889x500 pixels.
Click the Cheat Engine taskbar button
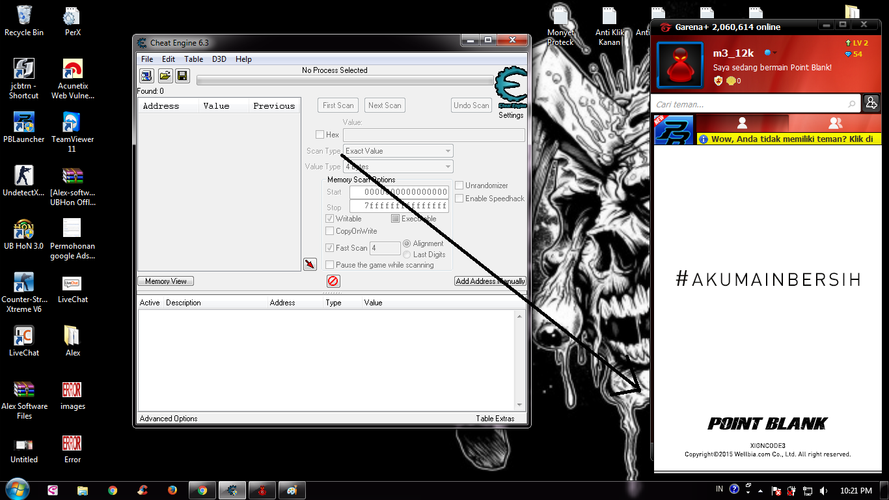pyautogui.click(x=232, y=490)
